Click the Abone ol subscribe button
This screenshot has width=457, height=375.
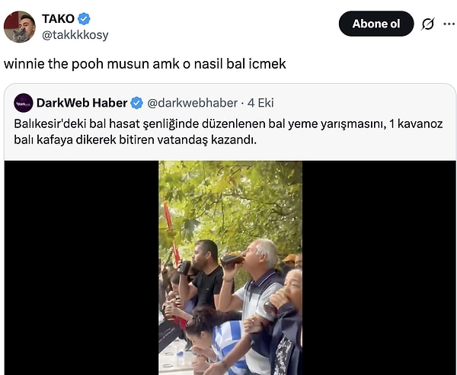[x=376, y=24]
